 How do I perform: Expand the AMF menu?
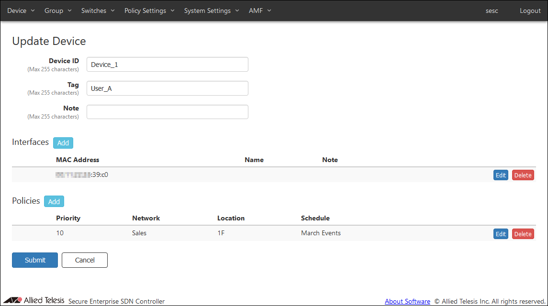tap(260, 11)
